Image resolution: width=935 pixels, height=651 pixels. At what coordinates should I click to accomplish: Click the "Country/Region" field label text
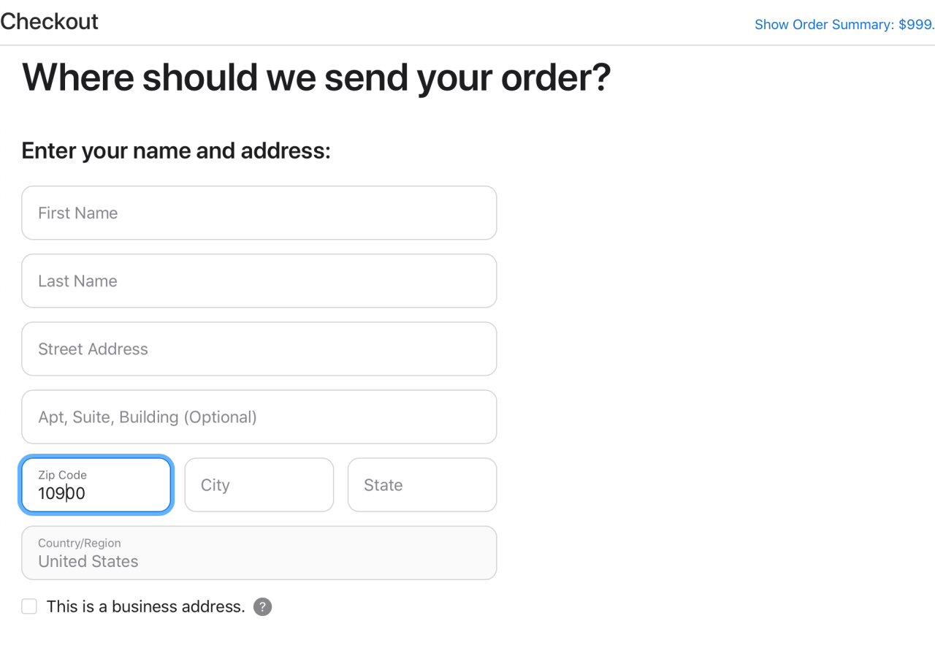[80, 543]
